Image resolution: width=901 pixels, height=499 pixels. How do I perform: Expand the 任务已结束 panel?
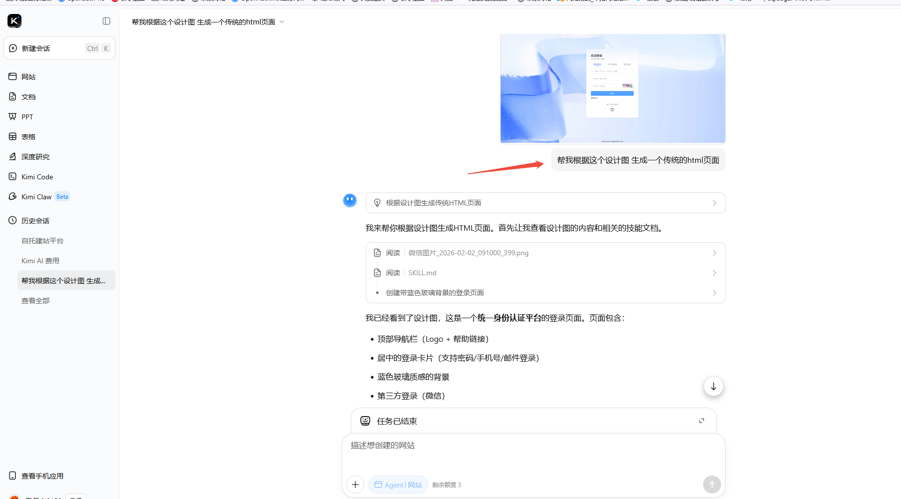click(702, 421)
